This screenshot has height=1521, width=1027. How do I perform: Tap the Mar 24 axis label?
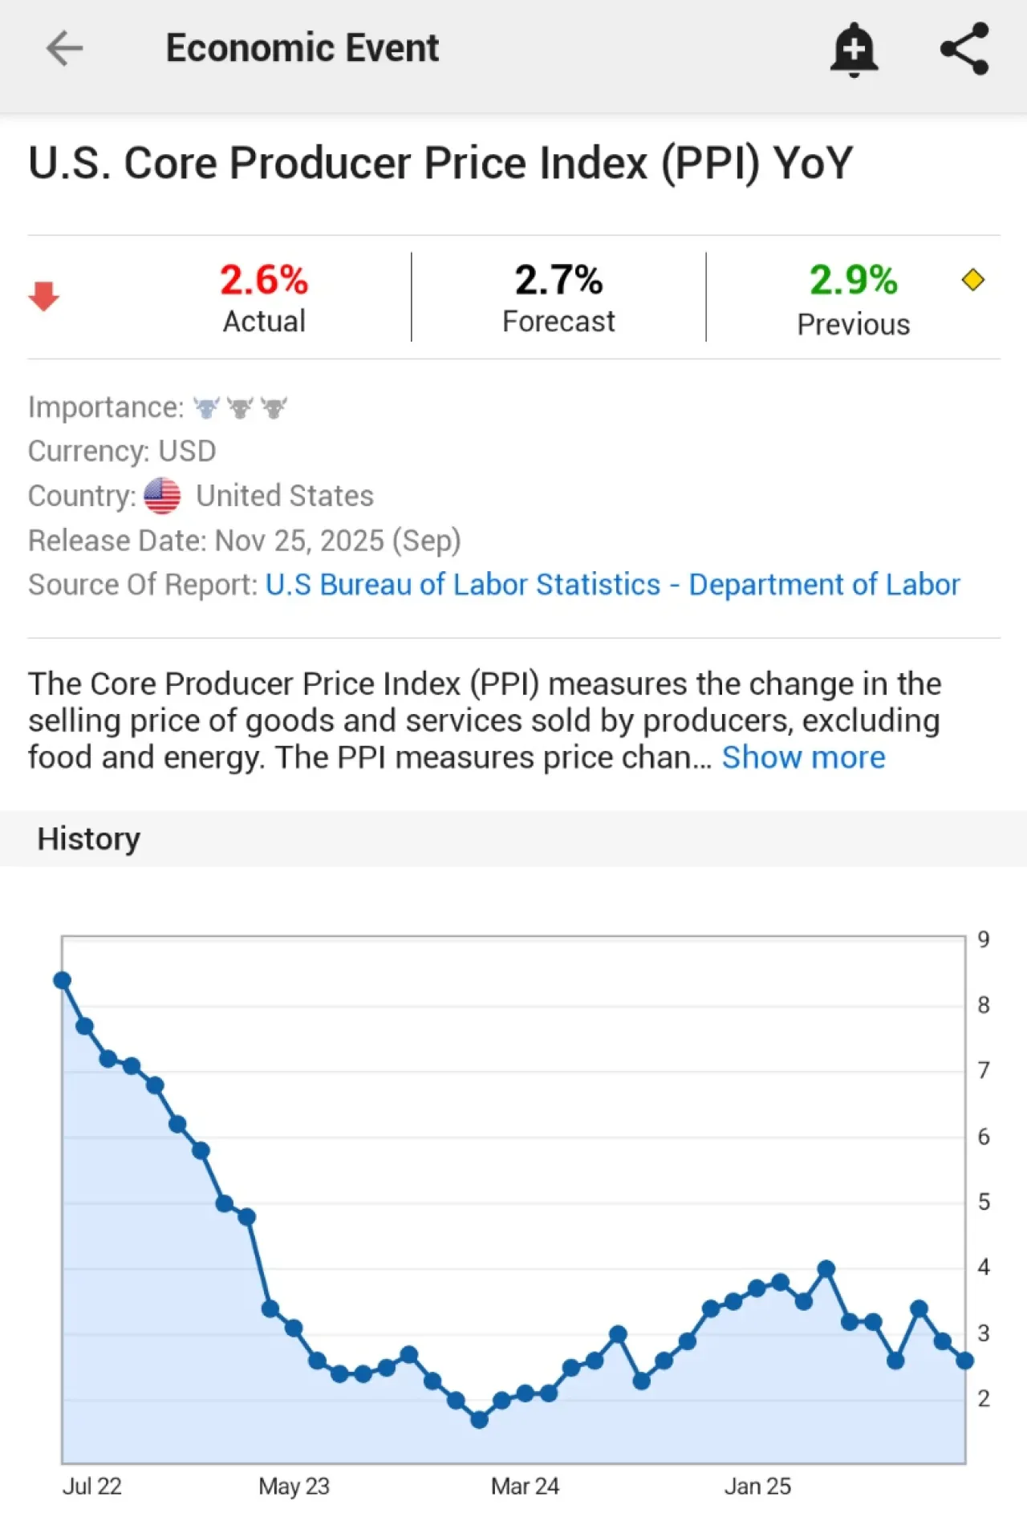[x=525, y=1487]
